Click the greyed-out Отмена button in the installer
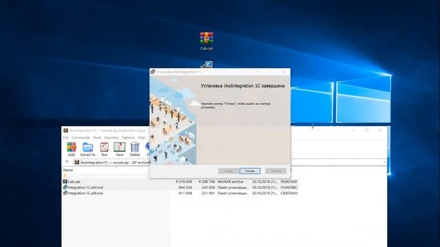 click(276, 171)
